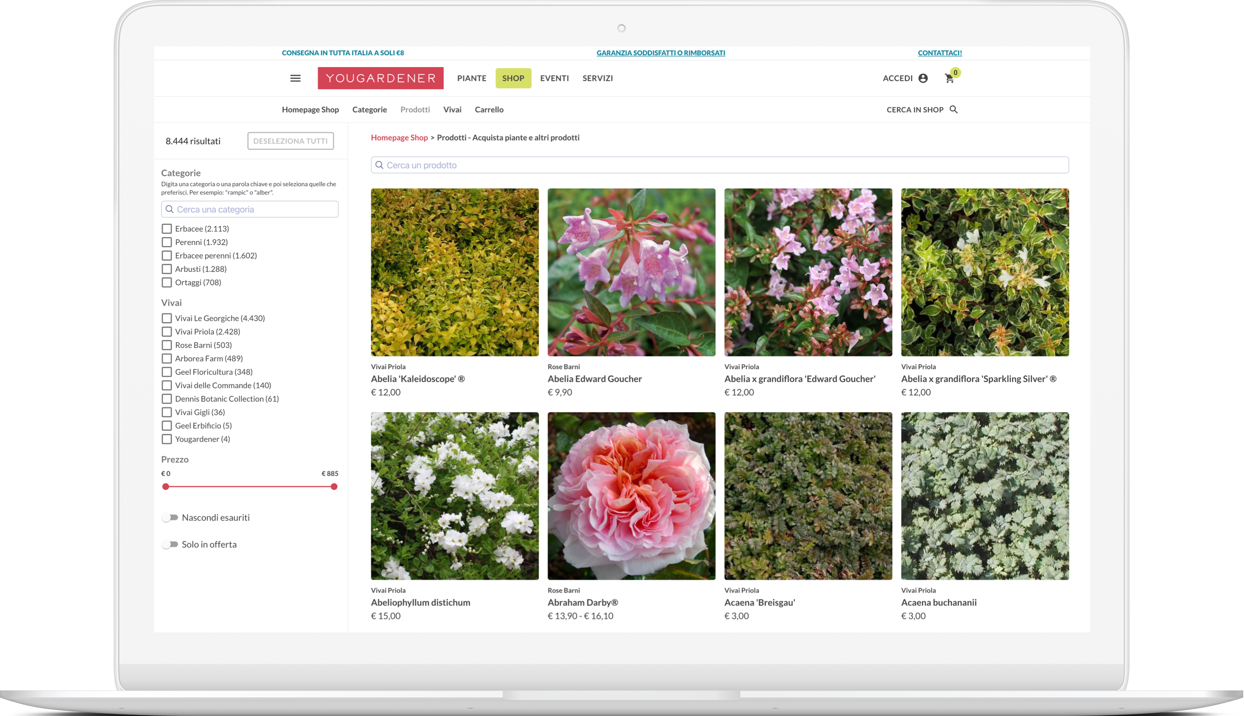
Task: Click the DESELEZIONA TUTTI button
Action: click(x=290, y=140)
